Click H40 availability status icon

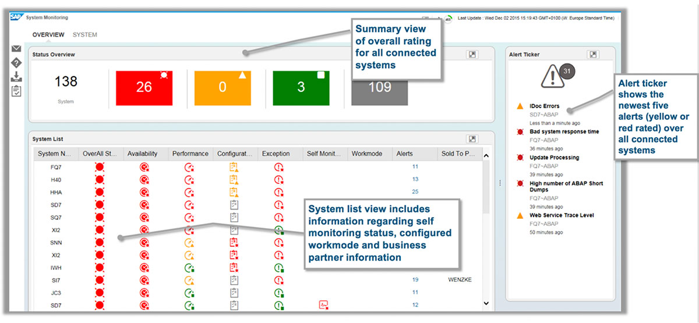pos(144,179)
